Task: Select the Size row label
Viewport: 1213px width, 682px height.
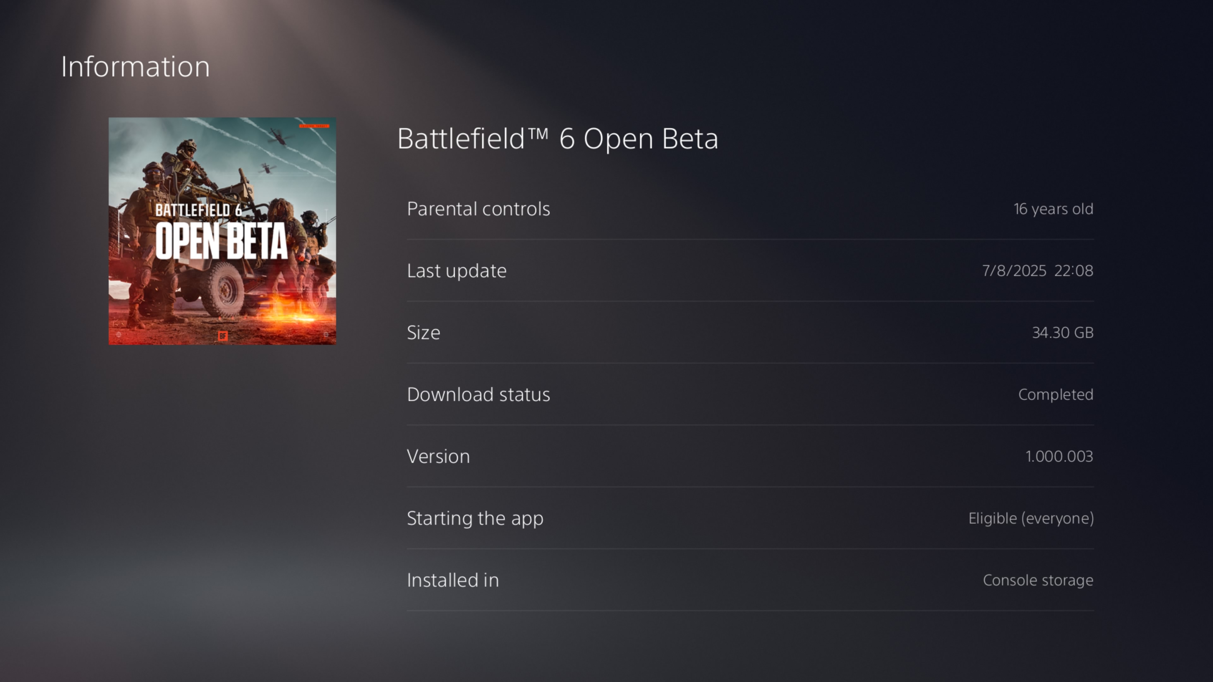Action: coord(423,332)
